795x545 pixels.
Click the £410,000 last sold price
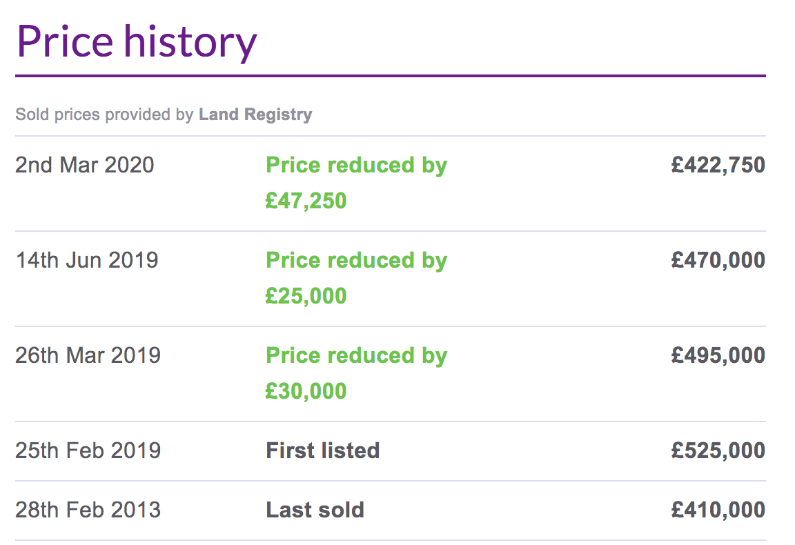(718, 511)
